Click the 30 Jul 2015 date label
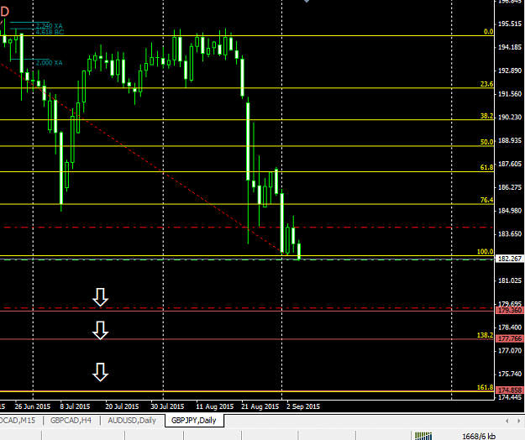Screen dimensions: 525x440 point(167,406)
